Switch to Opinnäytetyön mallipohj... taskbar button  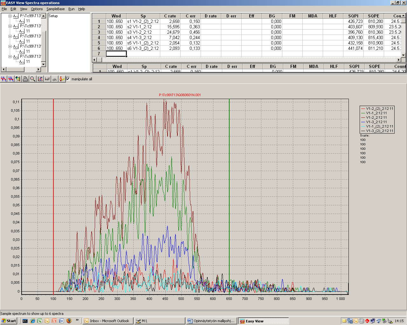click(x=211, y=321)
